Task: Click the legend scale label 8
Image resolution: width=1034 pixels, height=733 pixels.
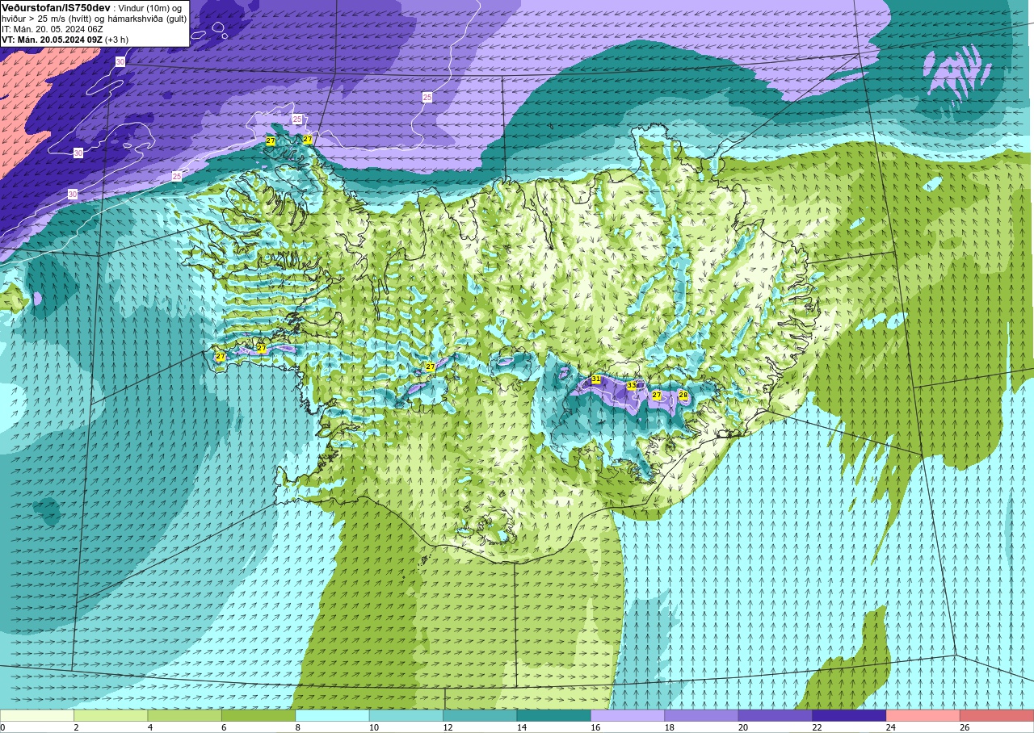Action: point(297,727)
